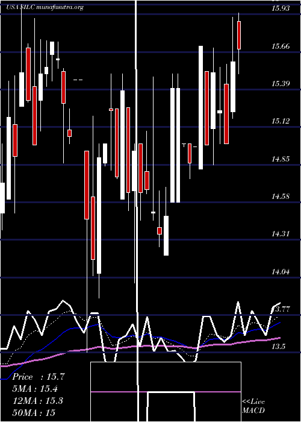Click the USA SILC munafasutra.org watermark

click(45, 7)
